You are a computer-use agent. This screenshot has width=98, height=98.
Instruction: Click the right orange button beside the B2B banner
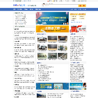click(x=82, y=14)
